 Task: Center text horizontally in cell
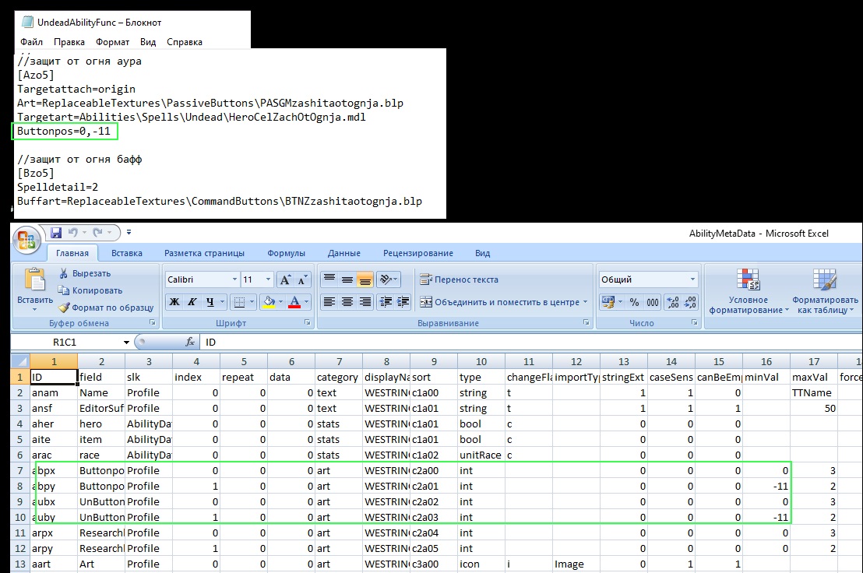pos(347,301)
